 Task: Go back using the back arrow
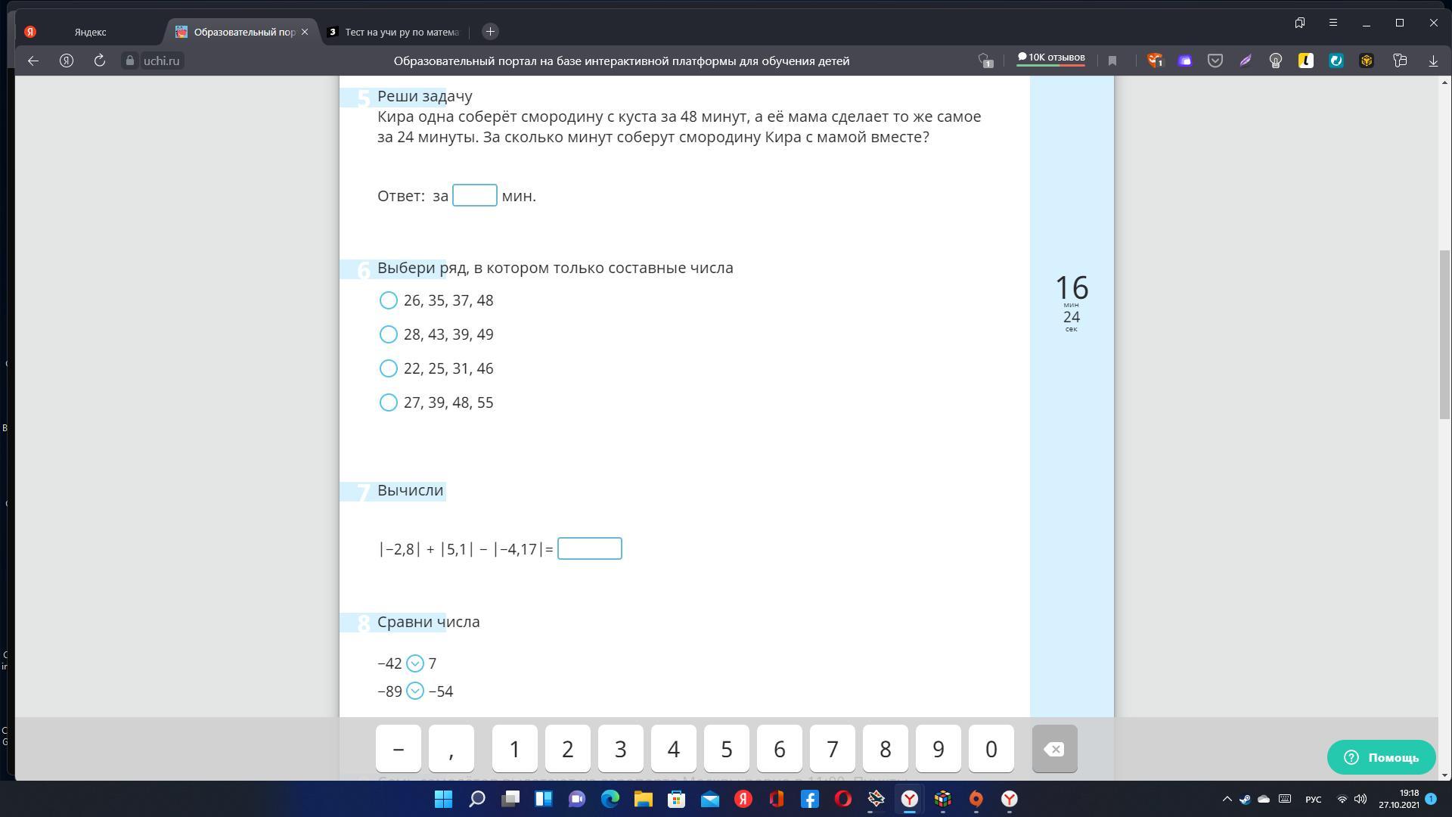click(x=33, y=61)
